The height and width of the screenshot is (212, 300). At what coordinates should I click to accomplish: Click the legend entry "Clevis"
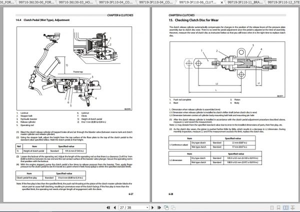(x=84, y=116)
